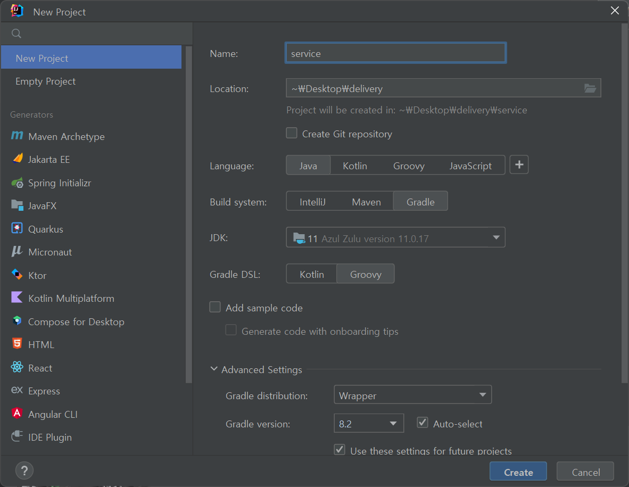Click the HTML5 shield icon

(x=17, y=344)
